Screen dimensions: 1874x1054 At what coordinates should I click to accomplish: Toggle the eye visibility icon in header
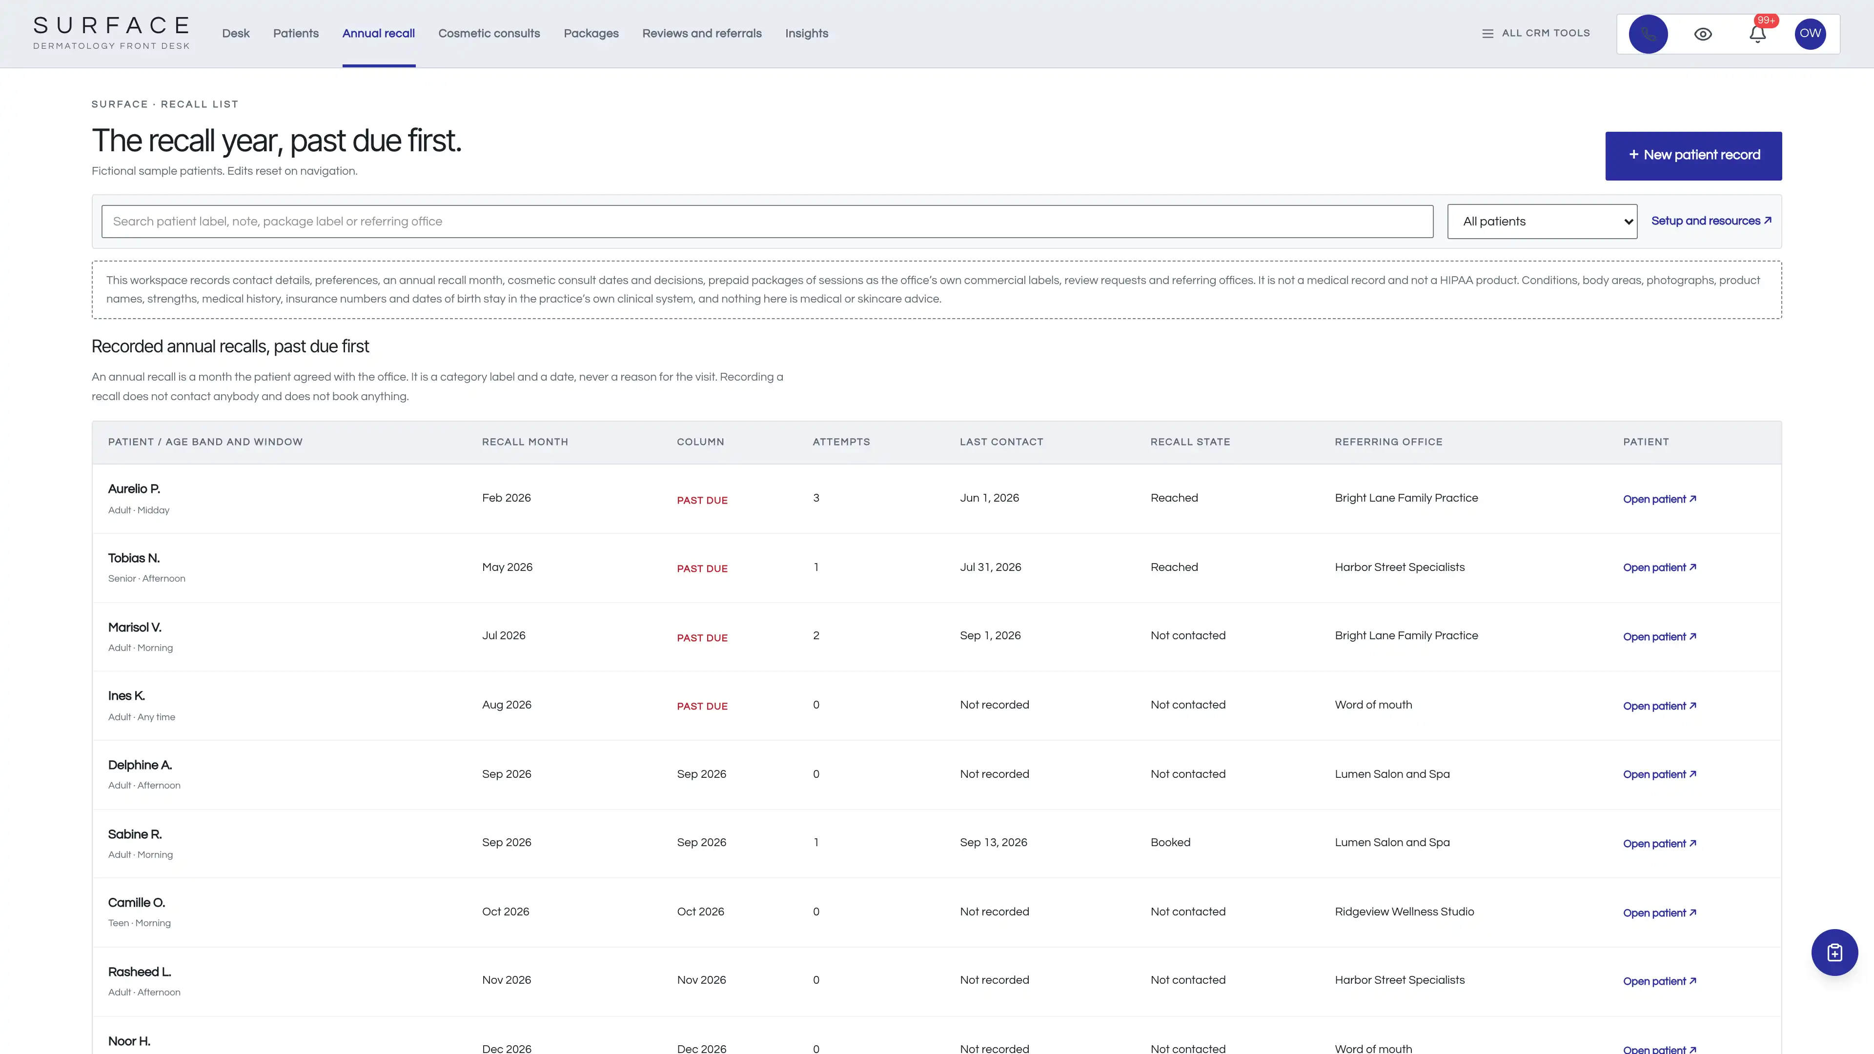click(1702, 34)
